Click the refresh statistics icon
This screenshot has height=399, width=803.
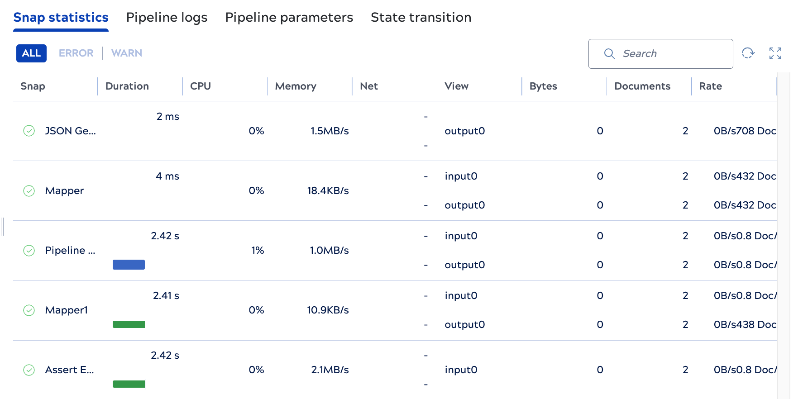pos(748,53)
